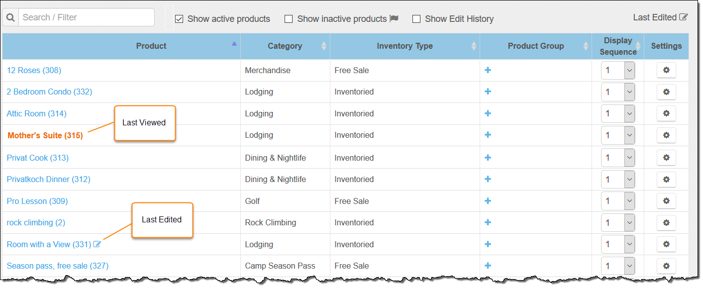The image size is (703, 289).
Task: Click the Search / Filter input field
Action: coord(87,17)
